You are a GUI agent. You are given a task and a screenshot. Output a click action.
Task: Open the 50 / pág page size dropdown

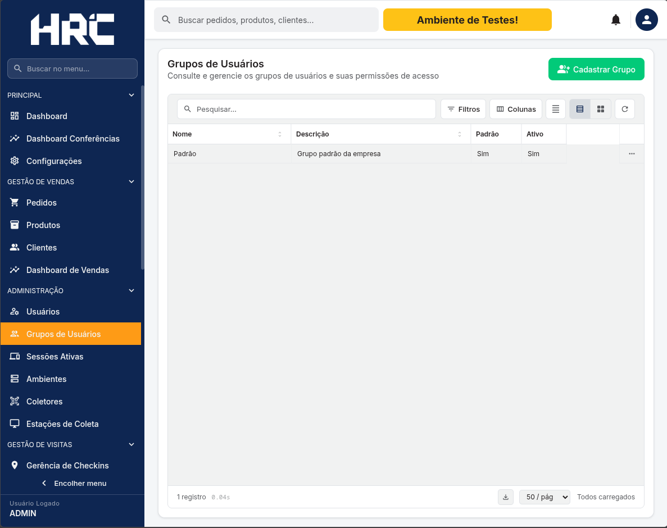click(545, 497)
